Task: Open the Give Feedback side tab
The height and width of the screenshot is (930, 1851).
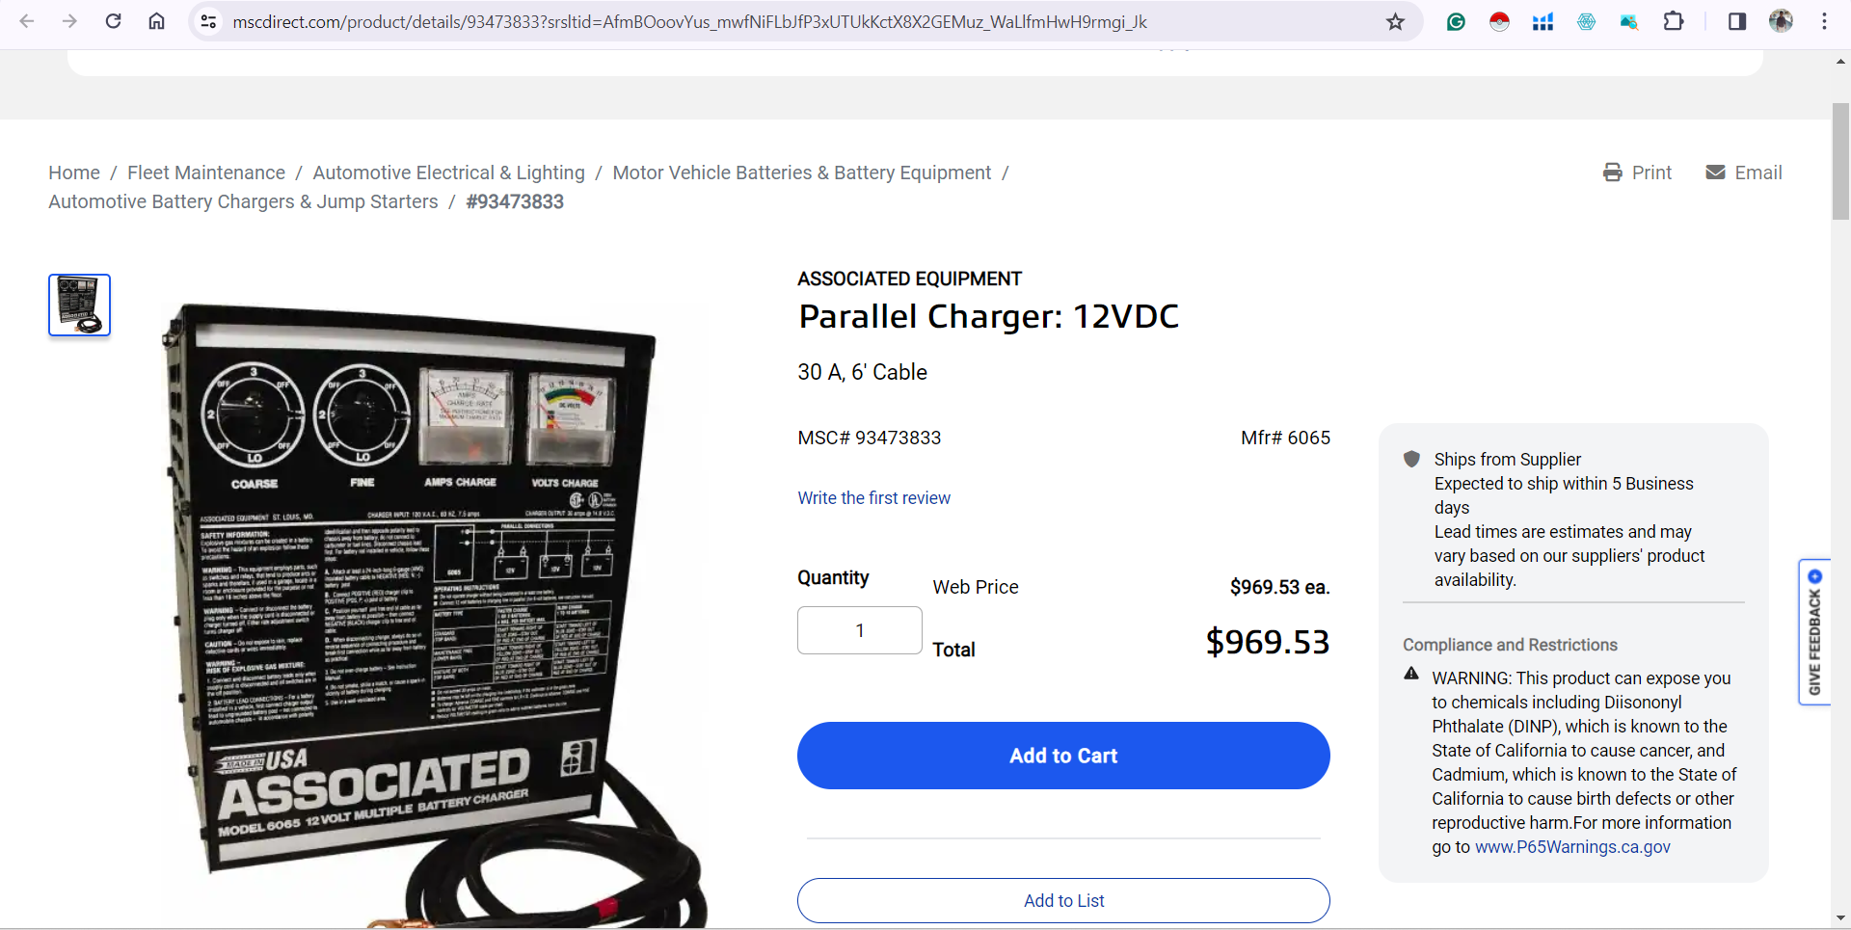Action: [x=1814, y=632]
